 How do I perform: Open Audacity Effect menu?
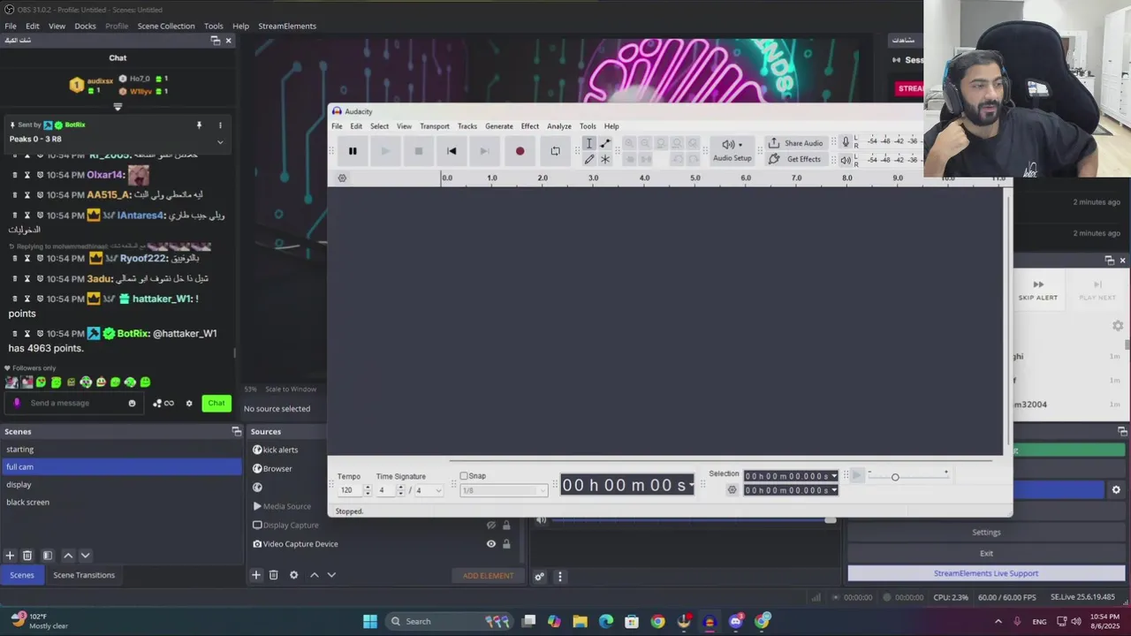(x=530, y=126)
